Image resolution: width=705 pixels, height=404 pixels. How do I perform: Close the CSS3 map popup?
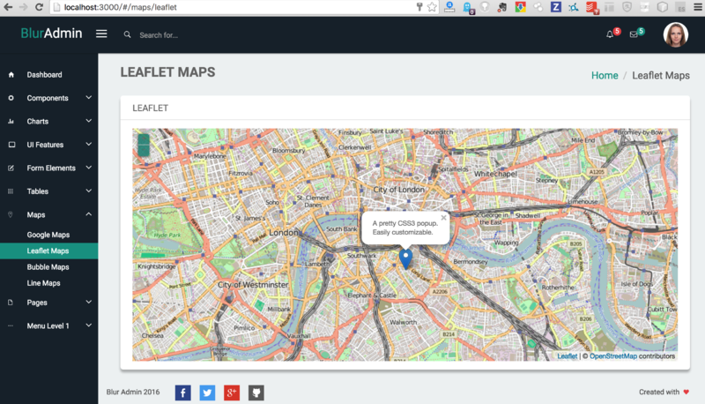click(x=443, y=217)
